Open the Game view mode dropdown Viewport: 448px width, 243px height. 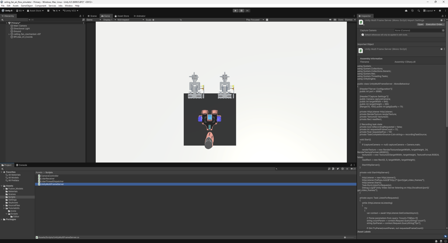(x=94, y=20)
